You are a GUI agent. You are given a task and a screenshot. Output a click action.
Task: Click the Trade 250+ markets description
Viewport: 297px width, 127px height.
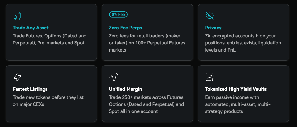[146, 104]
